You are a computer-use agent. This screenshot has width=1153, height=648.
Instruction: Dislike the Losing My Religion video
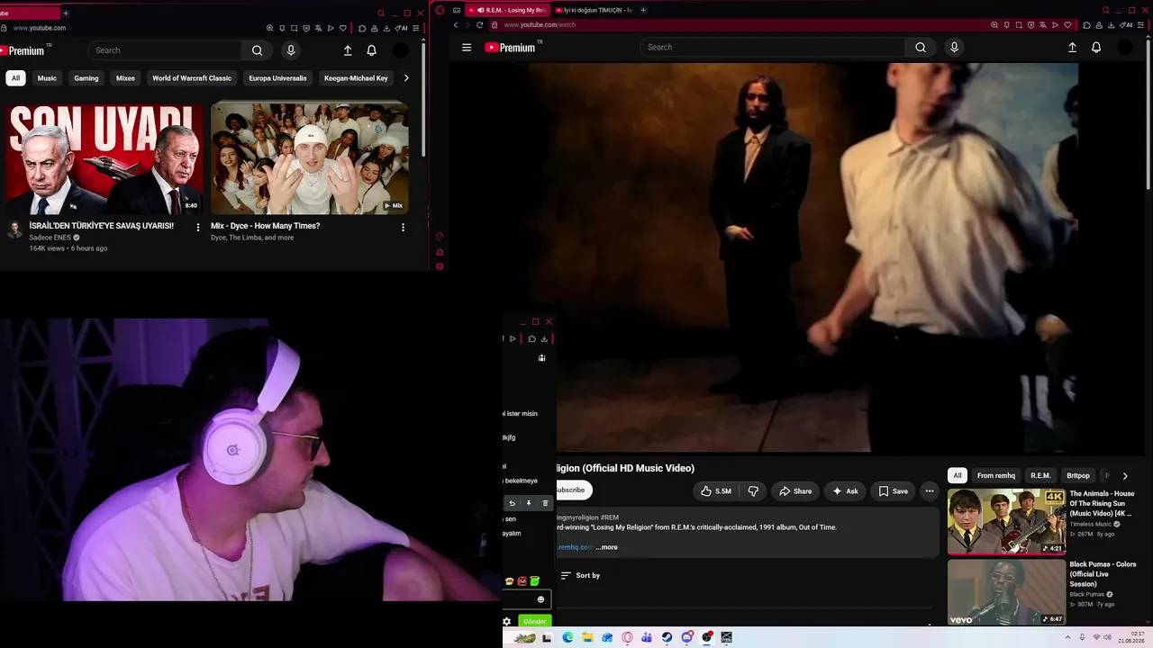click(753, 491)
